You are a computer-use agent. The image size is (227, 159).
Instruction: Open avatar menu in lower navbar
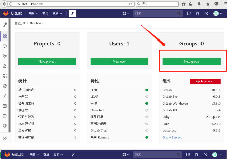[x=216, y=155]
